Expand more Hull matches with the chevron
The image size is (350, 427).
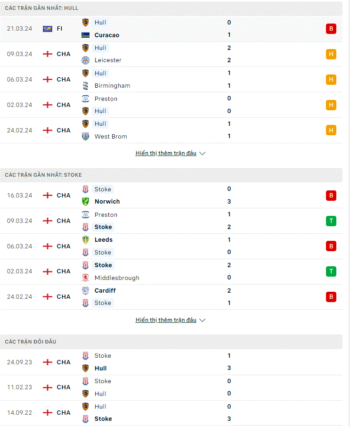[202, 153]
